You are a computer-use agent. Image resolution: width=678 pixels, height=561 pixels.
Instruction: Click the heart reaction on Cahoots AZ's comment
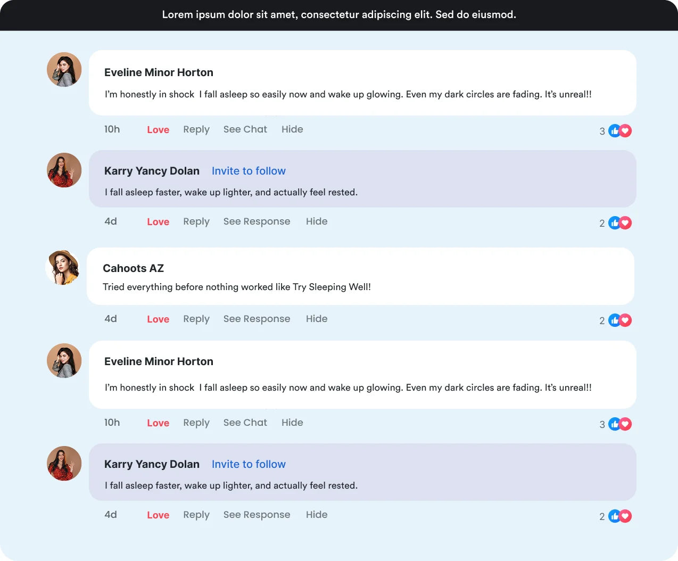click(626, 320)
